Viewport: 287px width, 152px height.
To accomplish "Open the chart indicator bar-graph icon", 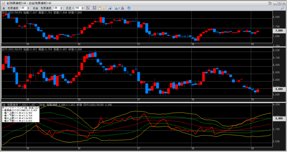I will pyautogui.click(x=116, y=8).
